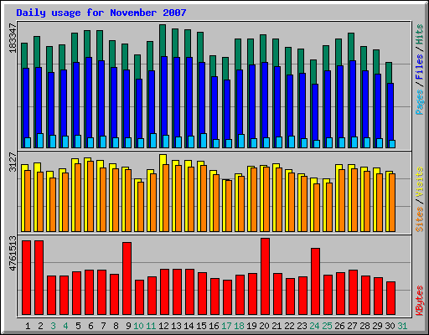Image resolution: width=429 pixels, height=335 pixels.
Task: Click the red KBytes bar for day 30
Action: pyautogui.click(x=390, y=298)
